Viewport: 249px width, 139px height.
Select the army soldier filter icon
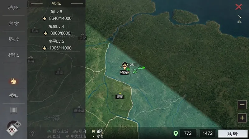tap(13, 81)
